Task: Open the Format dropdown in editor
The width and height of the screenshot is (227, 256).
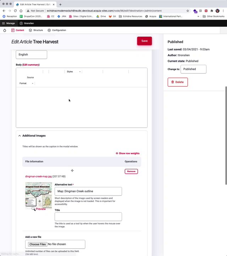Action: pos(26,83)
